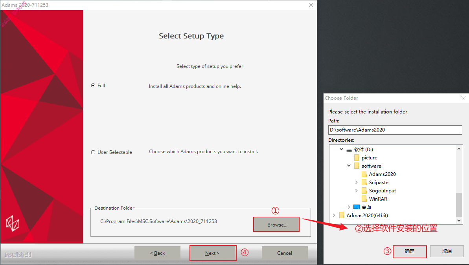This screenshot has width=469, height=265.
Task: Click the picture folder icon
Action: tap(357, 158)
